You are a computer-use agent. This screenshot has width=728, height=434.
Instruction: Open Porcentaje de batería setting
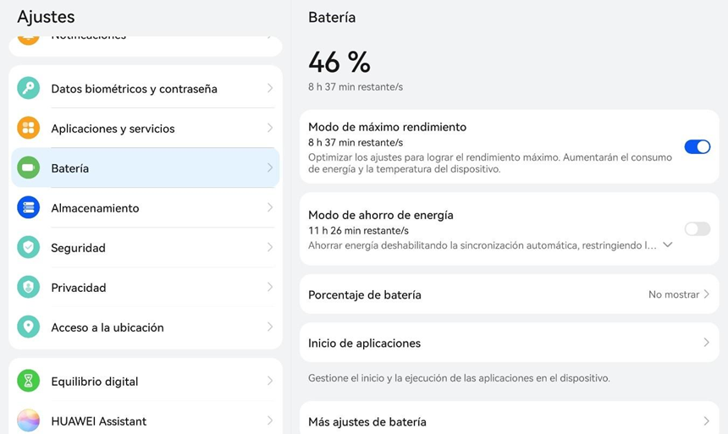point(510,294)
